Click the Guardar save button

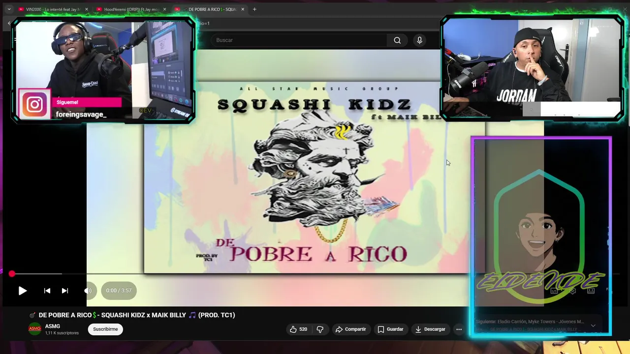click(x=390, y=329)
